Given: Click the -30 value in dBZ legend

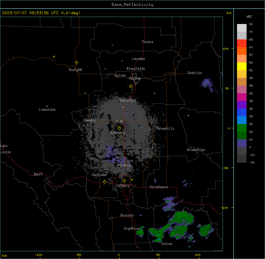Looking at the screenshot, I should (x=252, y=163).
